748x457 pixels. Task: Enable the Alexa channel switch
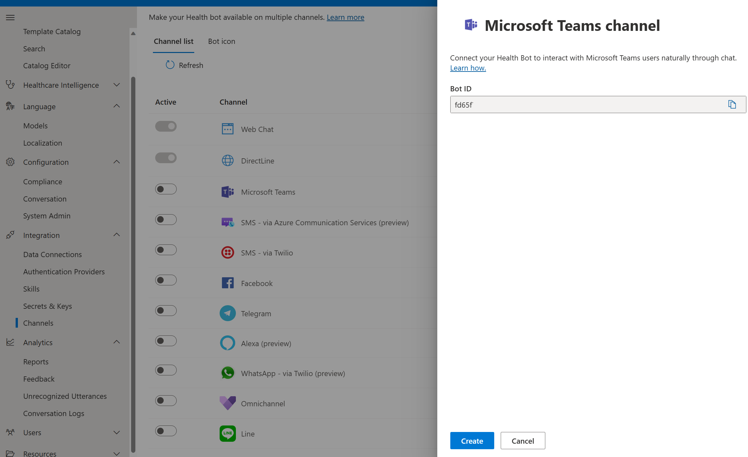pos(166,341)
